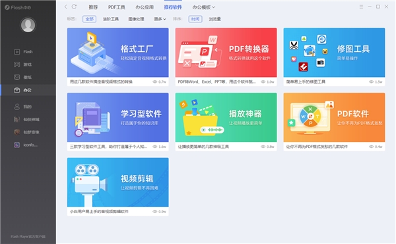
Task: Open the Flash section in sidebar
Action: click(x=23, y=52)
